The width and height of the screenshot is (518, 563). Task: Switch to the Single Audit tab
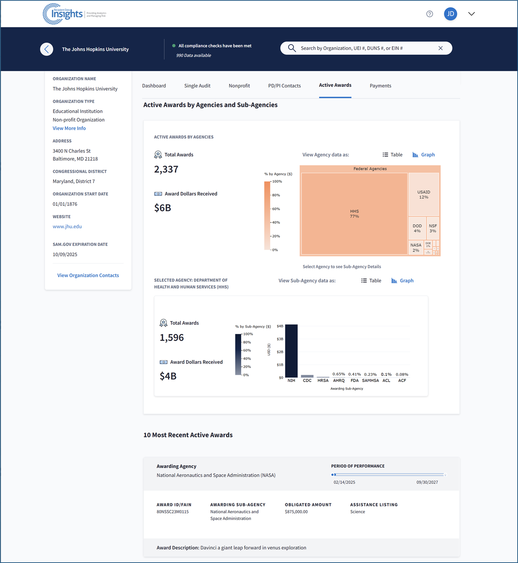(x=197, y=86)
